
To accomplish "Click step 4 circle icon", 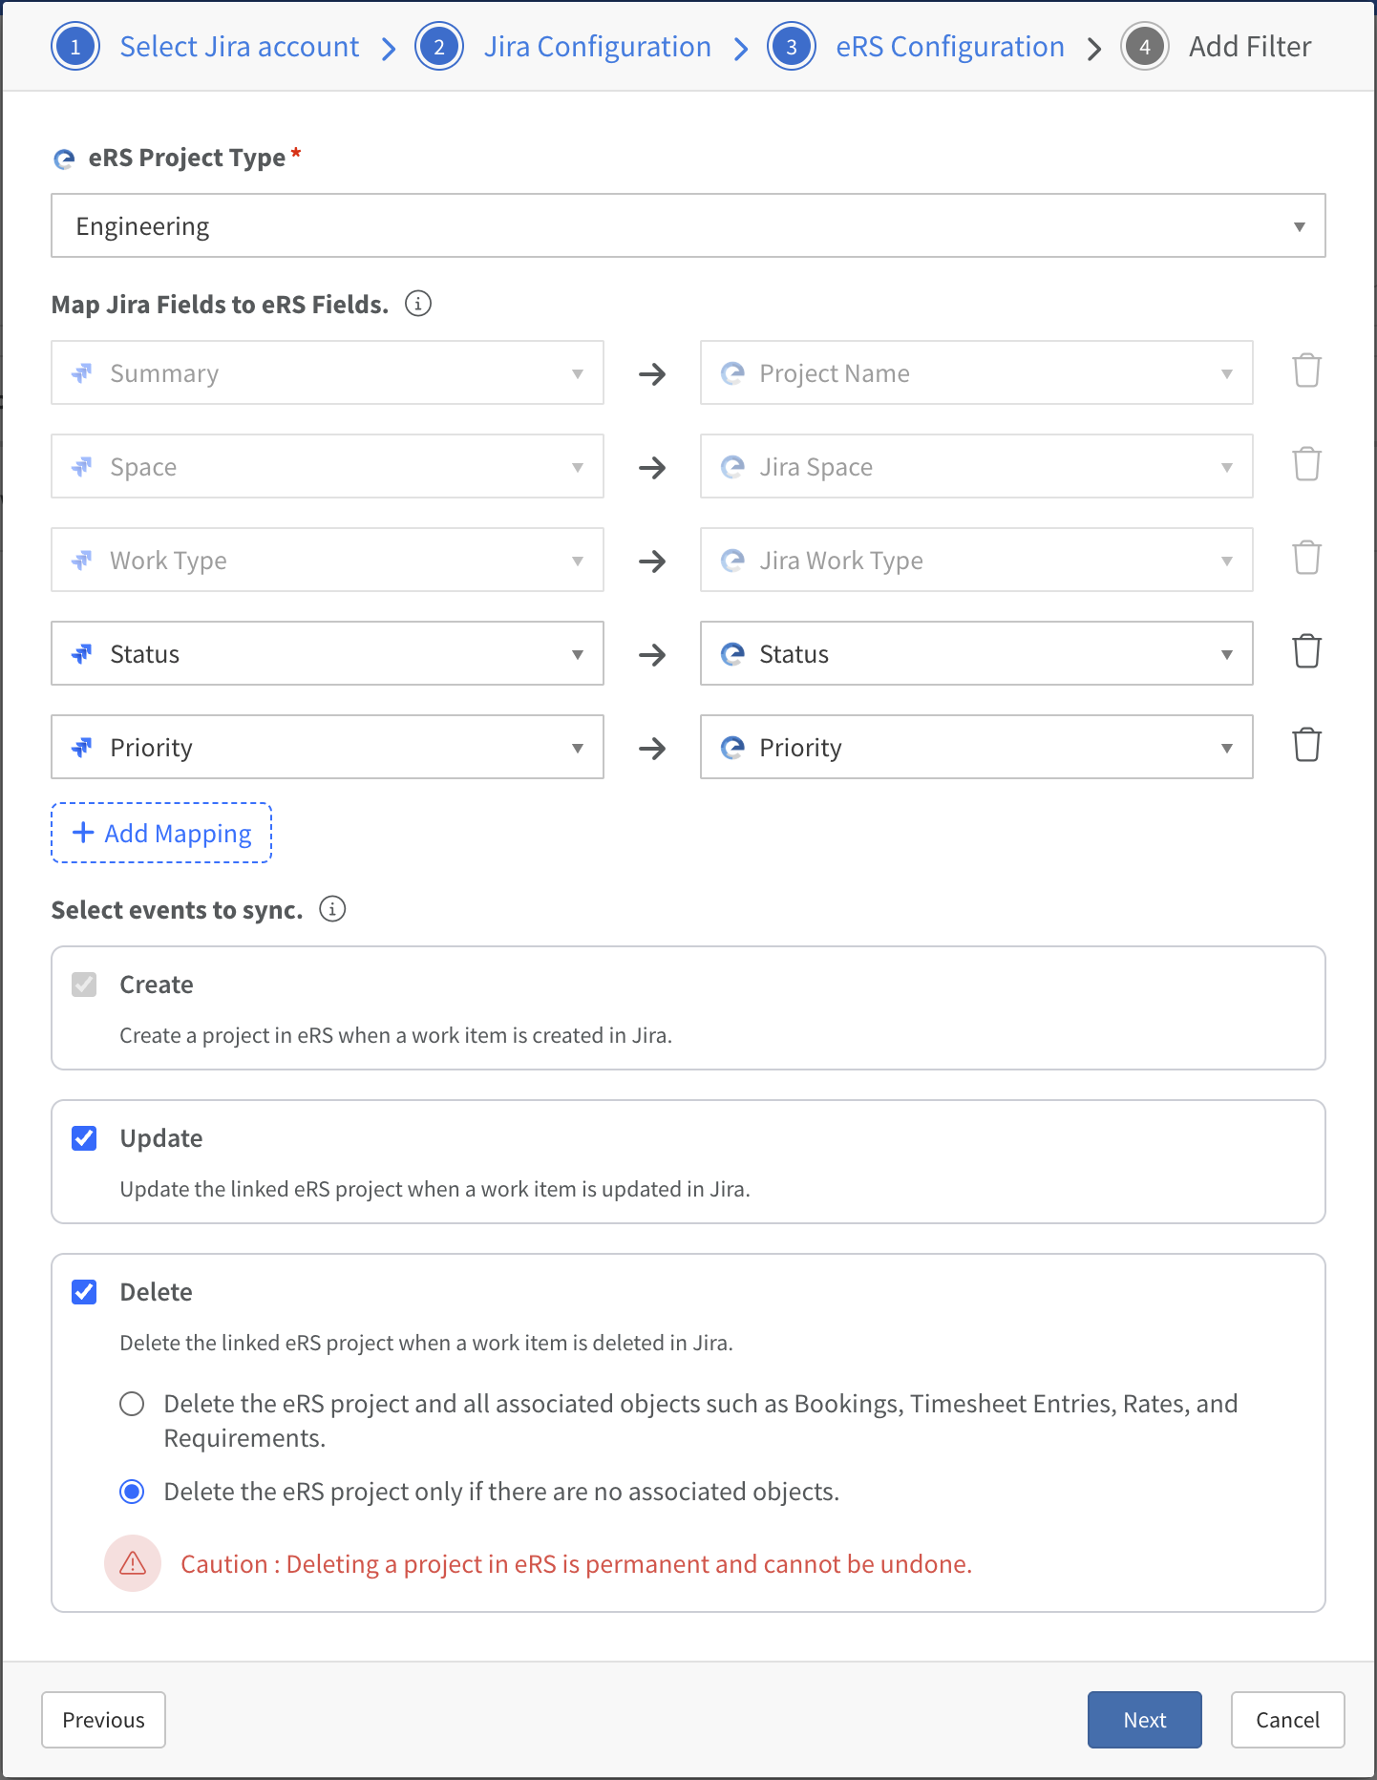I will (x=1145, y=47).
